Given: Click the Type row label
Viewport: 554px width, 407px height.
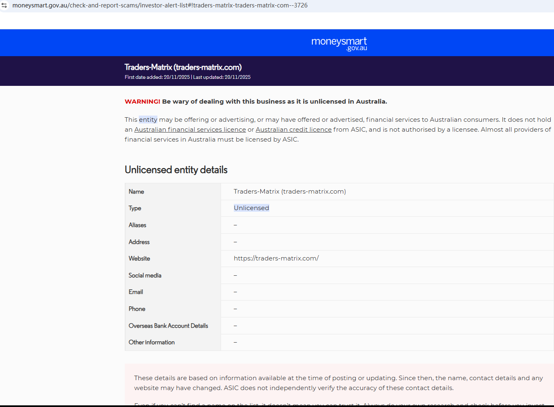Looking at the screenshot, I should [135, 208].
